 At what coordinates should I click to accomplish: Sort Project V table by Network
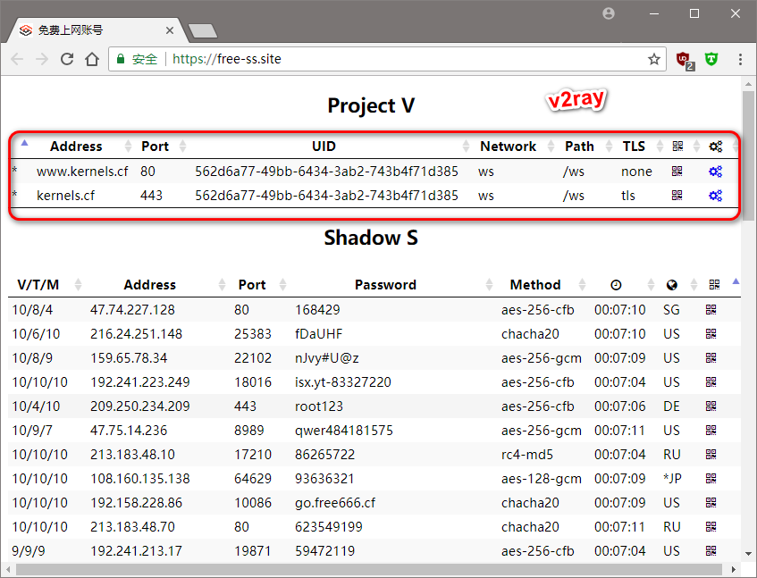(508, 147)
